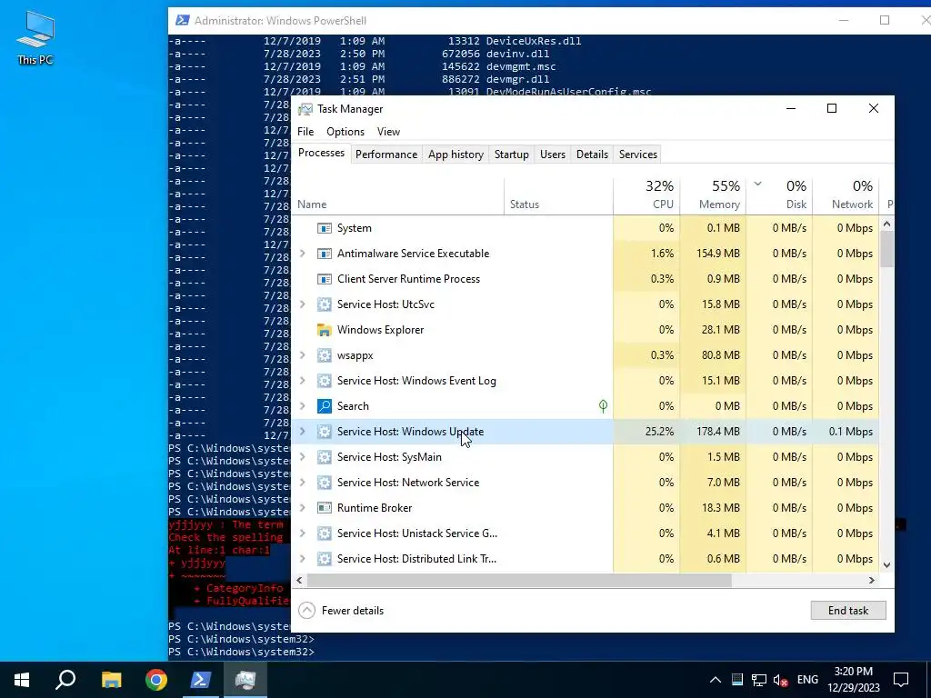931x698 pixels.
Task: Click the System process icon
Action: click(x=325, y=228)
